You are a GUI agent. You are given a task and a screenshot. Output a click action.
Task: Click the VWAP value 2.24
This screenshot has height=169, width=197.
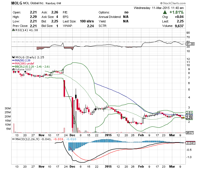(x=90, y=26)
